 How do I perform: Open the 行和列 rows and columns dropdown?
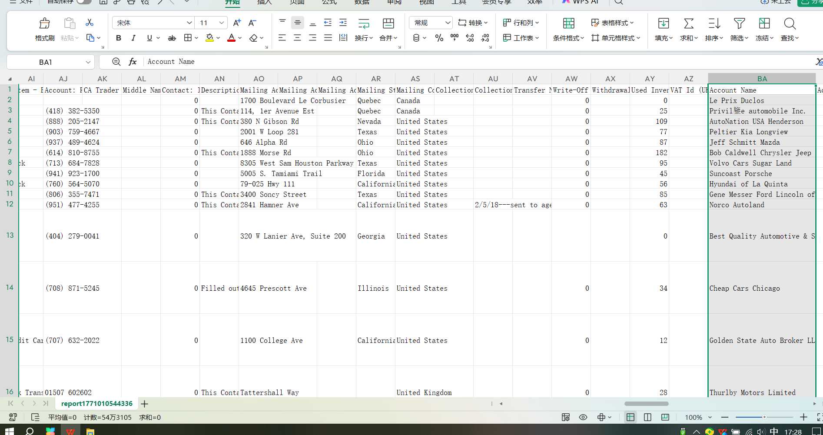[x=521, y=23]
